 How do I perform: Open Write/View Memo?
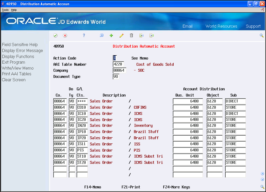coord(18,68)
